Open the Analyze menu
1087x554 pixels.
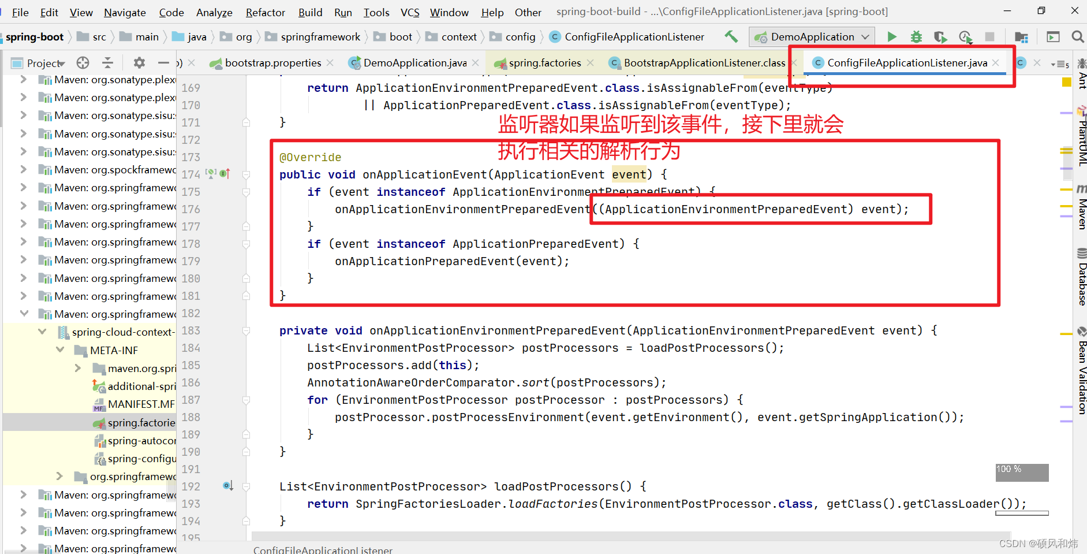point(214,12)
